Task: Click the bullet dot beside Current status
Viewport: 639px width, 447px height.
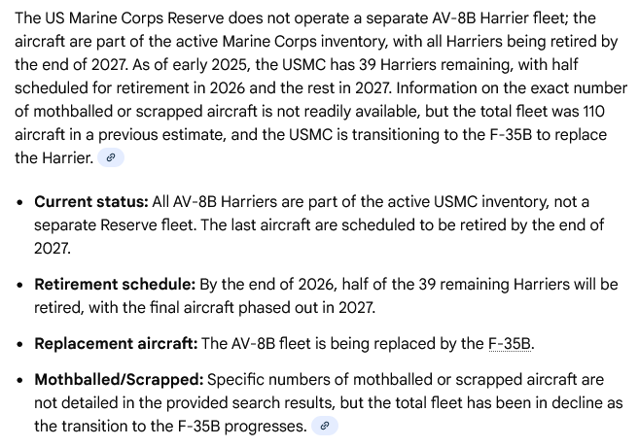Action: coord(18,203)
